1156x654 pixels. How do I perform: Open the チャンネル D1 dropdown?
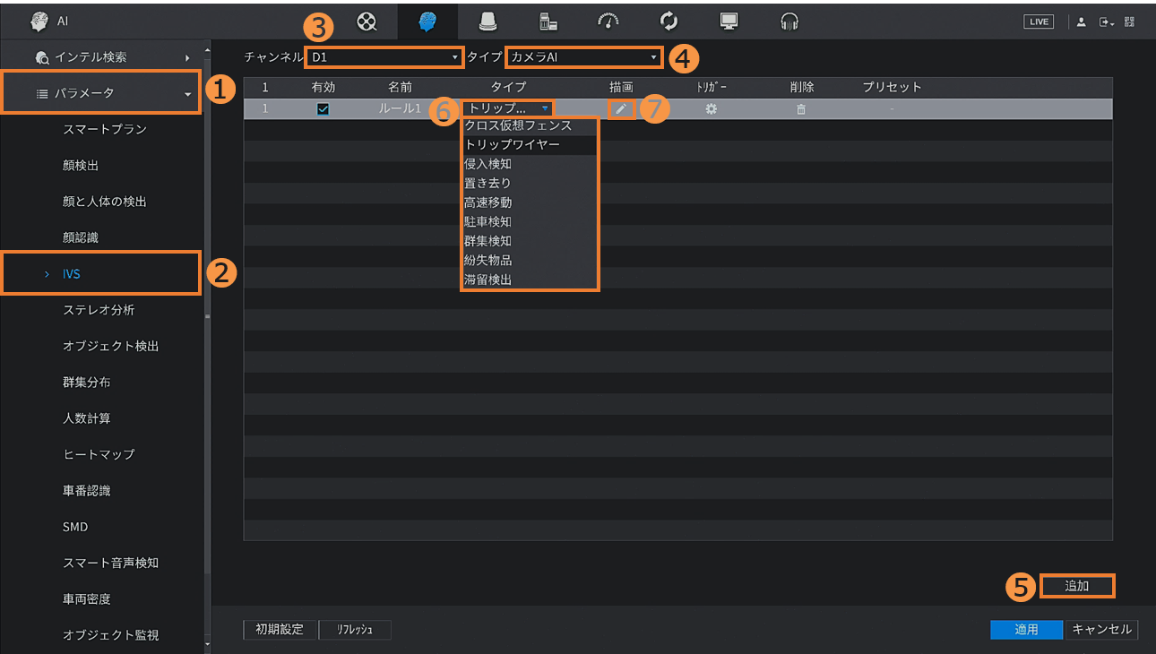(384, 57)
